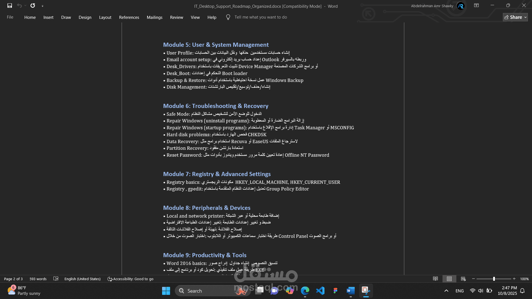Click the zoom slider handle

(494, 279)
